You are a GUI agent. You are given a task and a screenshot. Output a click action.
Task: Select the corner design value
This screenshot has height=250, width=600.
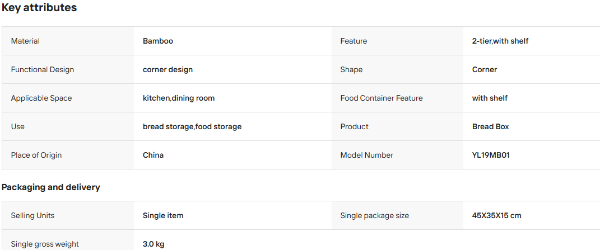pyautogui.click(x=168, y=69)
